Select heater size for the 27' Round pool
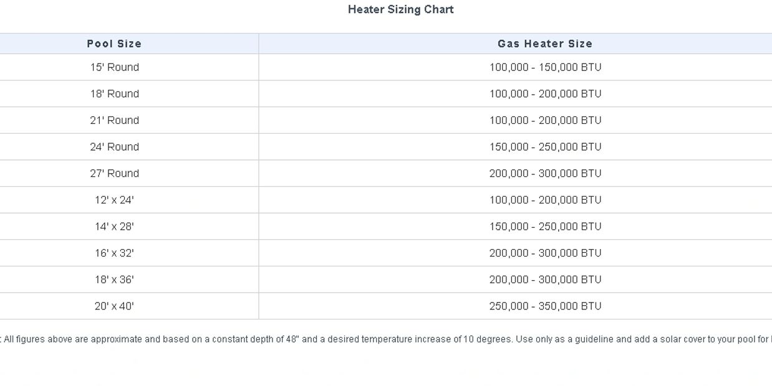The height and width of the screenshot is (386, 772). (x=545, y=174)
